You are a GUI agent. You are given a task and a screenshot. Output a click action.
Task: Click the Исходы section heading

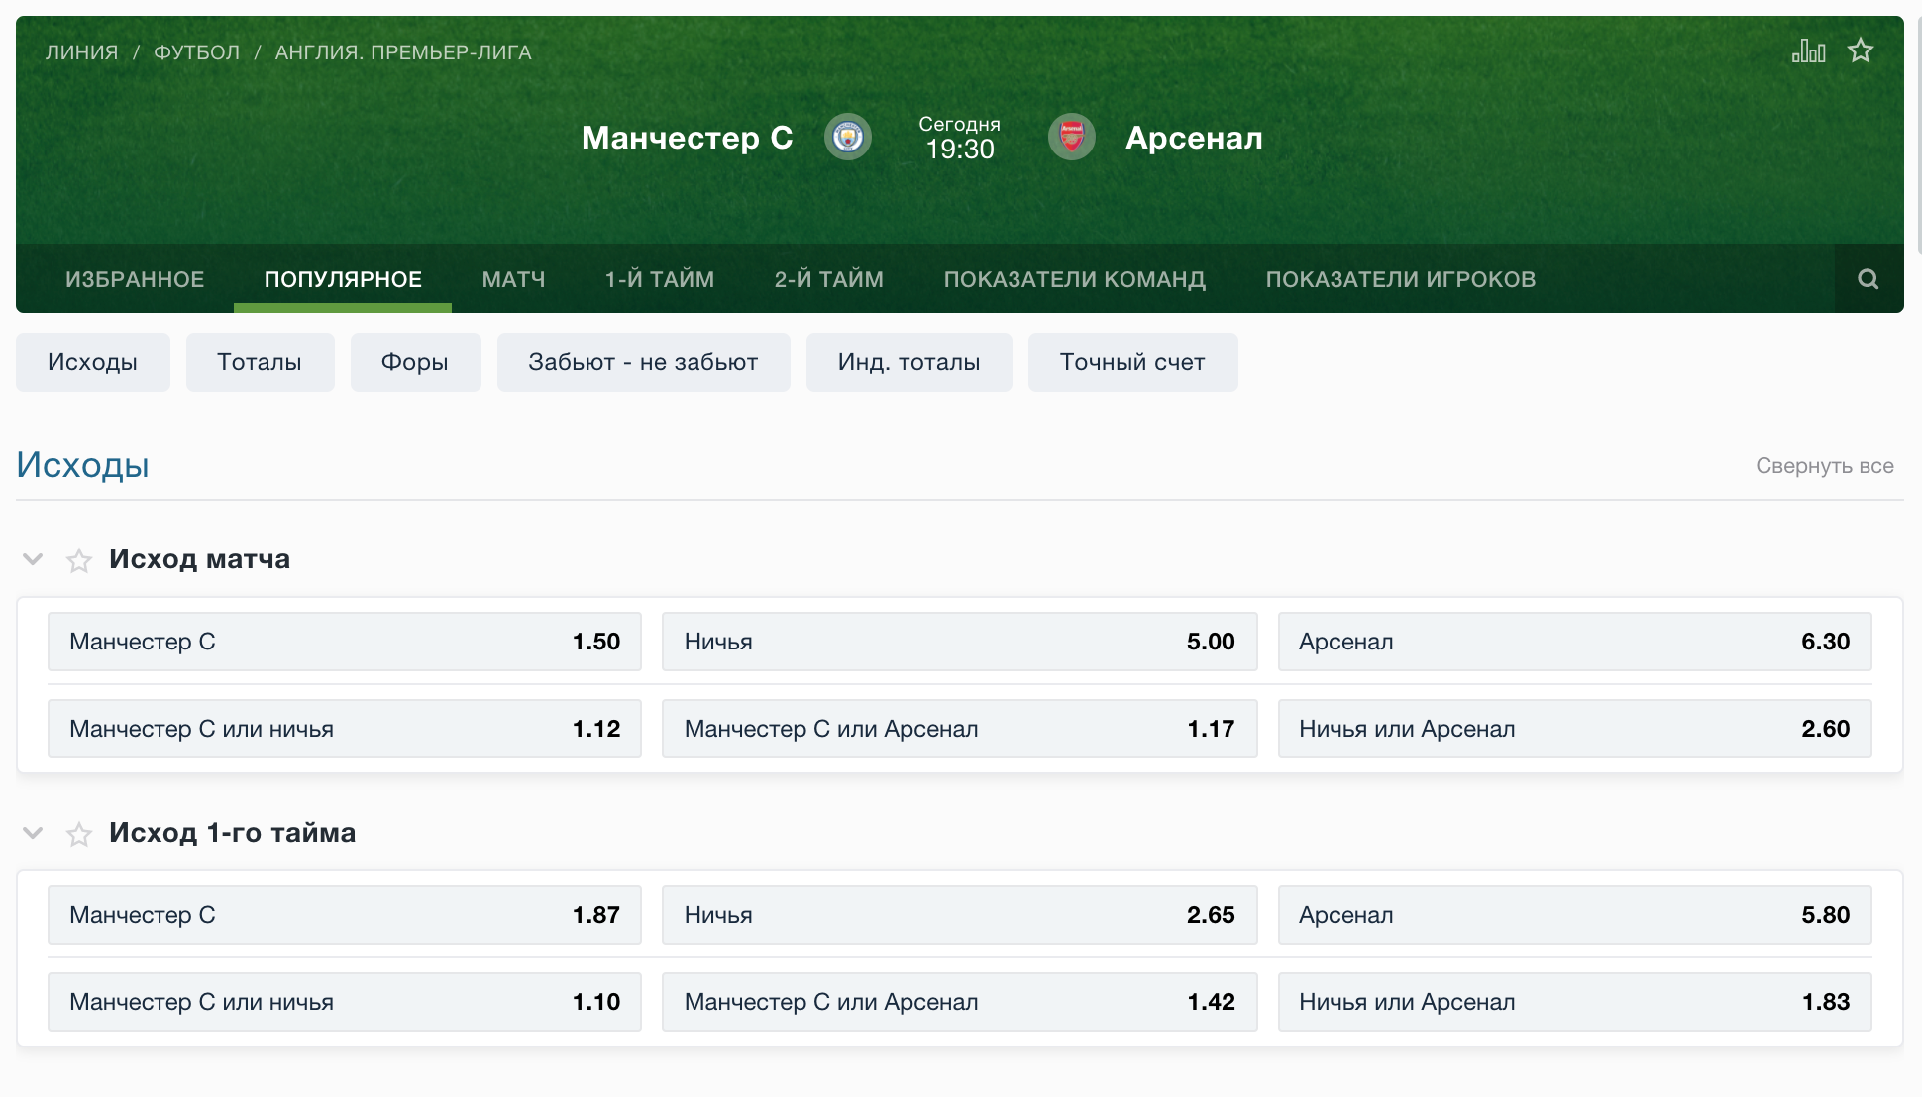click(82, 465)
